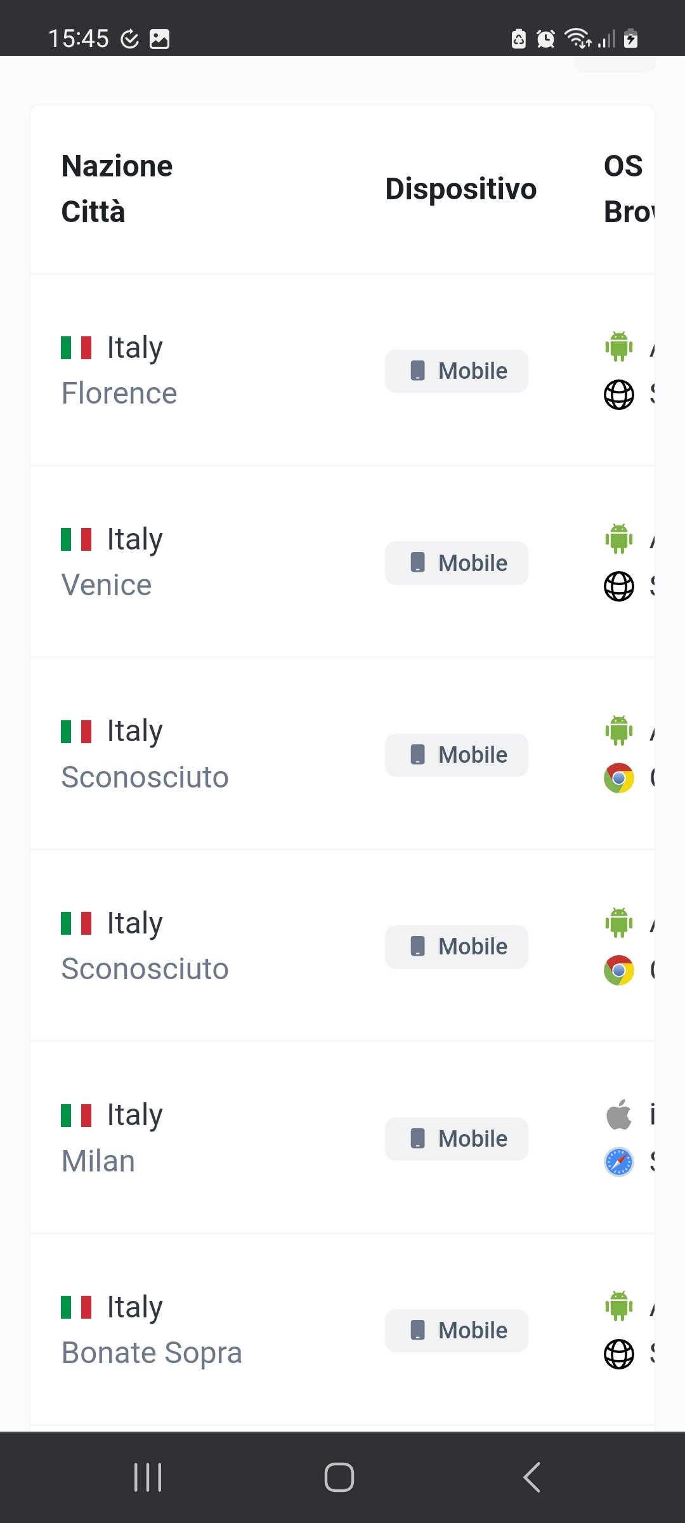The width and height of the screenshot is (685, 1523).
Task: Open recent apps from the navigation bar
Action: [148, 1477]
